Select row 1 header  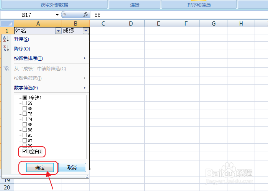(x=7, y=31)
